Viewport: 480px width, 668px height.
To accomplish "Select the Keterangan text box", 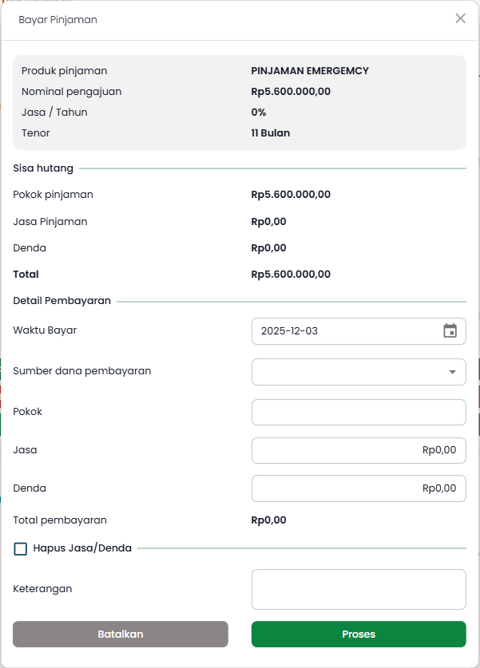I will coord(359,589).
